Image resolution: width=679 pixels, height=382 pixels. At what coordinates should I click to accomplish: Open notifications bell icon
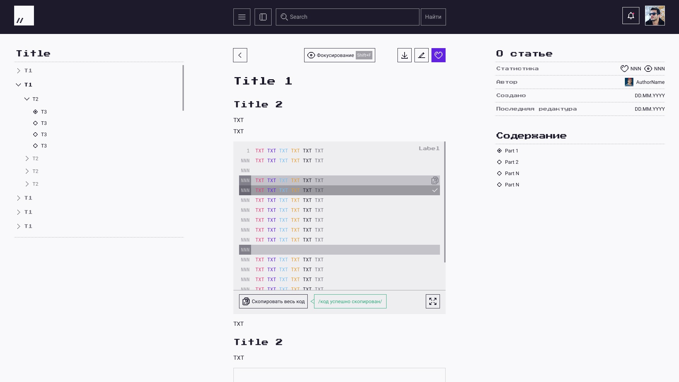pyautogui.click(x=631, y=16)
